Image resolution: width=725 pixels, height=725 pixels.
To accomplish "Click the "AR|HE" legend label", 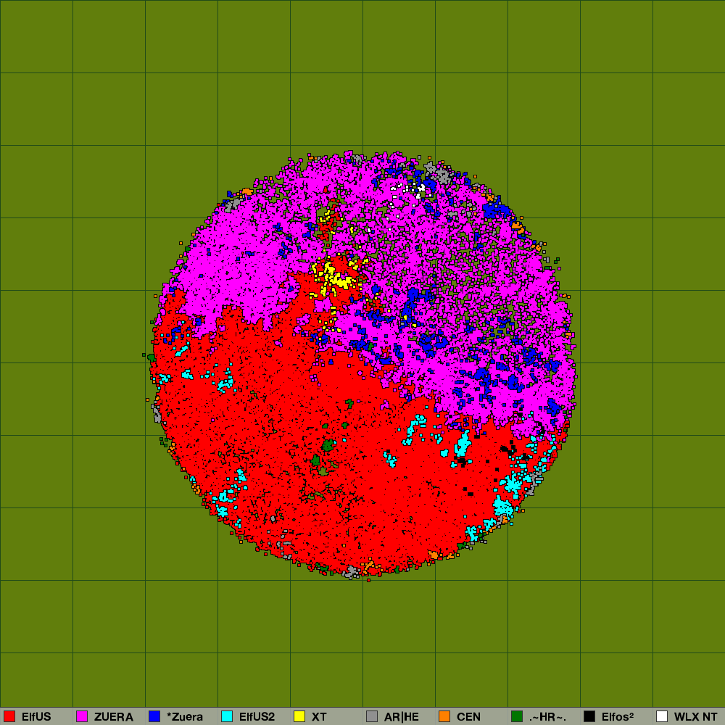I will pos(402,717).
